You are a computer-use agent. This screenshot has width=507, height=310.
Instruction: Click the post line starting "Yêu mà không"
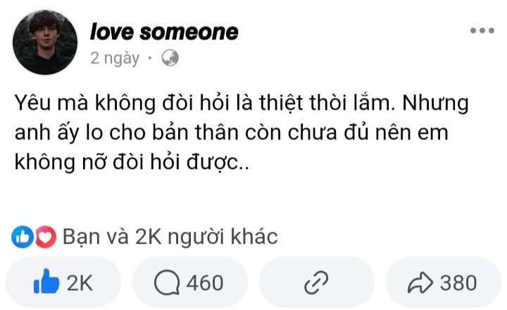pos(242,104)
